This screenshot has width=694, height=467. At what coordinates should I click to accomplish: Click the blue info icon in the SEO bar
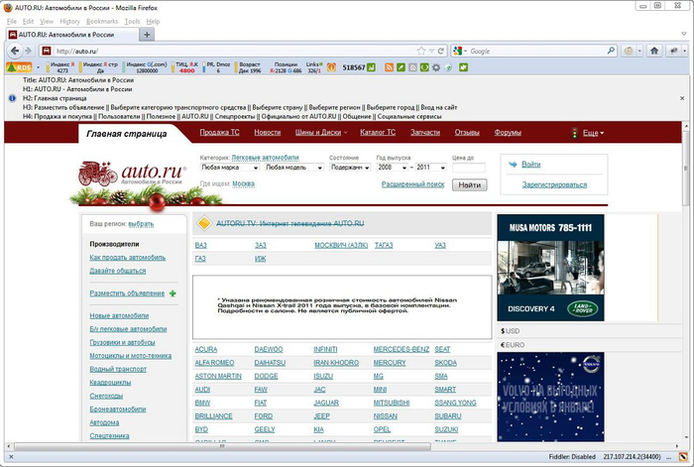(12, 98)
